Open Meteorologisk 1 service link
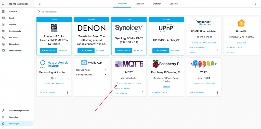This screenshot has height=129, width=261. (x=48, y=83)
